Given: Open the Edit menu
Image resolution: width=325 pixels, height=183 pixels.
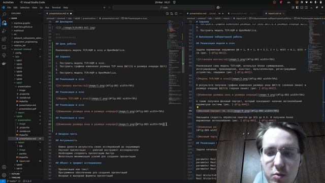Looking at the screenshot, I should (x=15, y=8).
